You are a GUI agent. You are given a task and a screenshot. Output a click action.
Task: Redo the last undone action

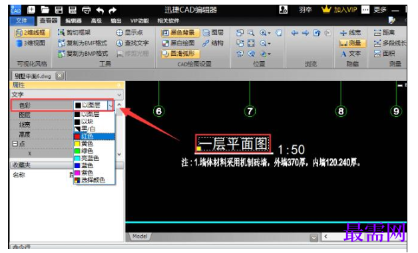(112, 11)
